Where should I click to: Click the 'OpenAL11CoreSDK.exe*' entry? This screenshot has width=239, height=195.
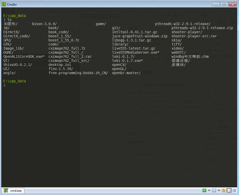click(24, 56)
